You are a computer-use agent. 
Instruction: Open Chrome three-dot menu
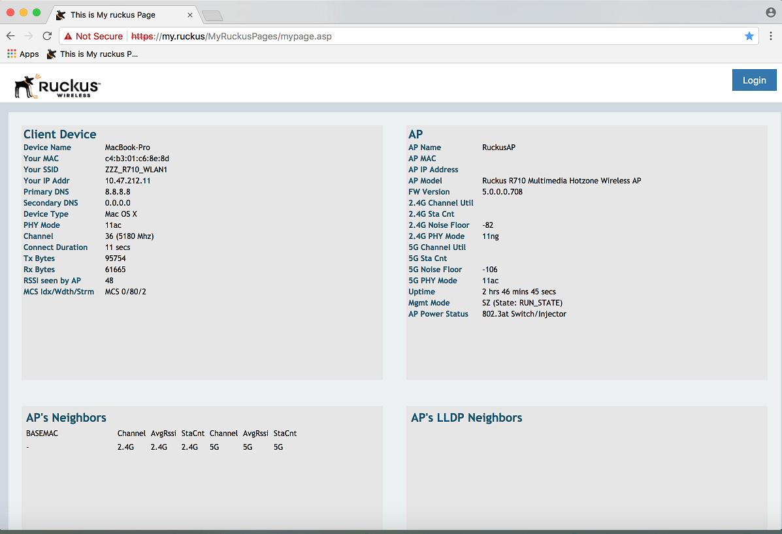coord(771,37)
